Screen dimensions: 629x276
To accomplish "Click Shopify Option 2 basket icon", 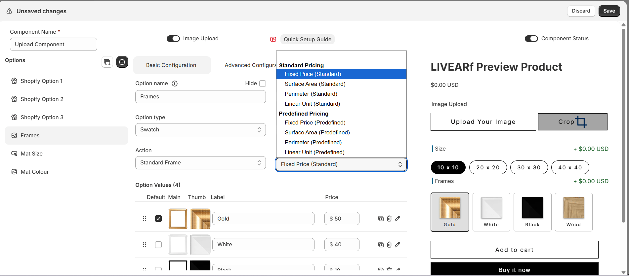I will click(x=14, y=99).
